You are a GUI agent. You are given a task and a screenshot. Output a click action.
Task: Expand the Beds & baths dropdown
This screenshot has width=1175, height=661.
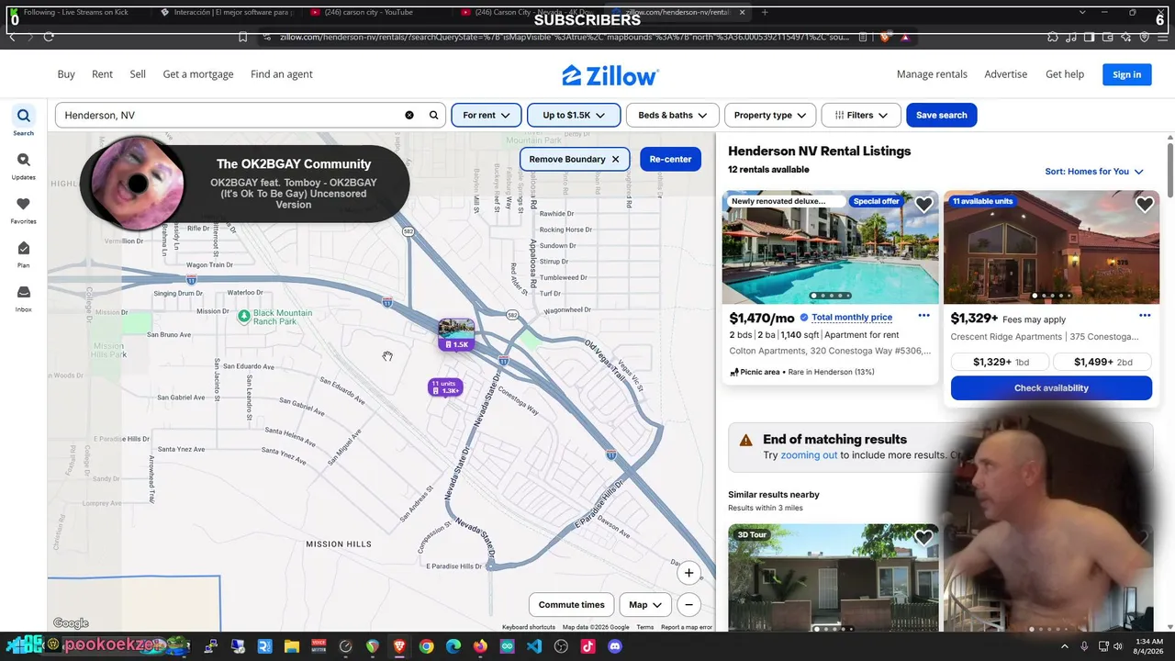672,115
